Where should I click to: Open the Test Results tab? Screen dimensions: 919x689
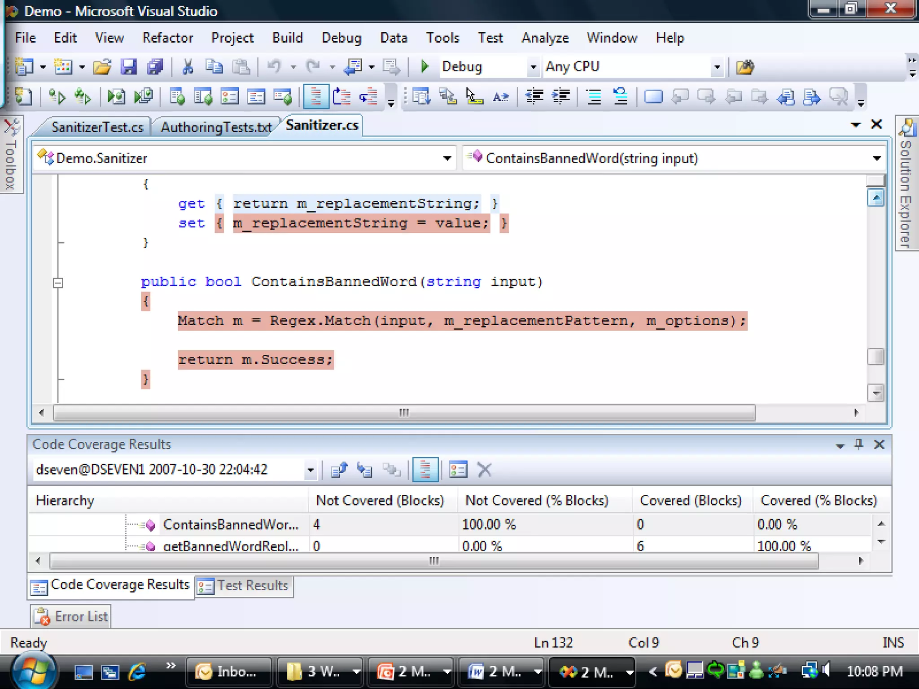pyautogui.click(x=245, y=585)
